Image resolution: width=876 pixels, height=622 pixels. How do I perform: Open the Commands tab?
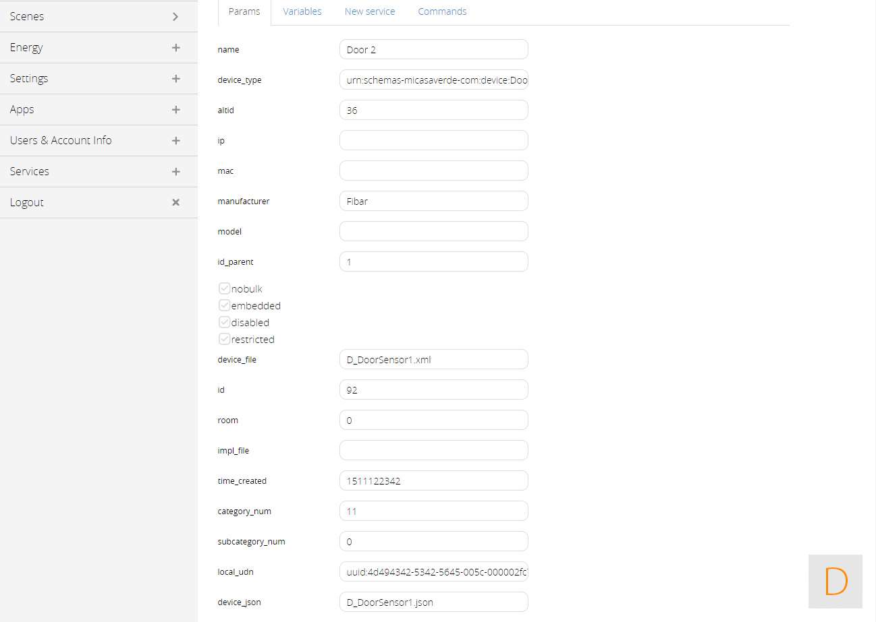(442, 11)
